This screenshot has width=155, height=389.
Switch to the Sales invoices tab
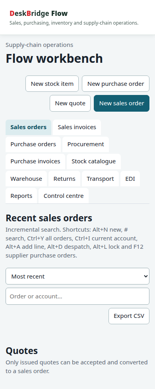pyautogui.click(x=77, y=127)
